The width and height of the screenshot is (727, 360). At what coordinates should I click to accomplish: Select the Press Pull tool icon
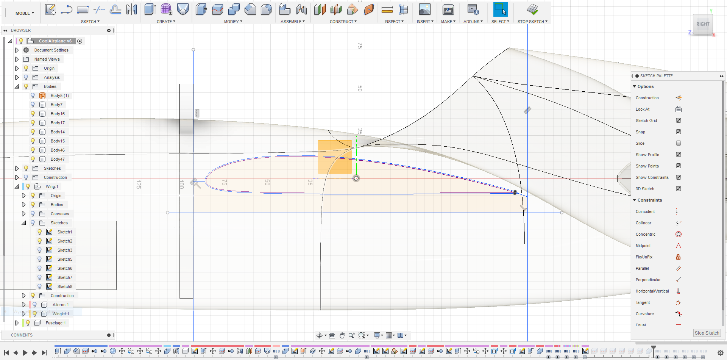[x=201, y=9]
